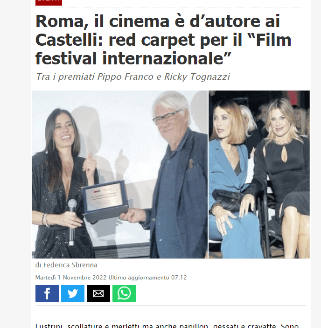
Task: Click the black handbag on the lap
Action: (x=228, y=200)
